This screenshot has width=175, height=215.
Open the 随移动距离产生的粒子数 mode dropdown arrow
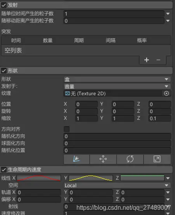pos(168,21)
